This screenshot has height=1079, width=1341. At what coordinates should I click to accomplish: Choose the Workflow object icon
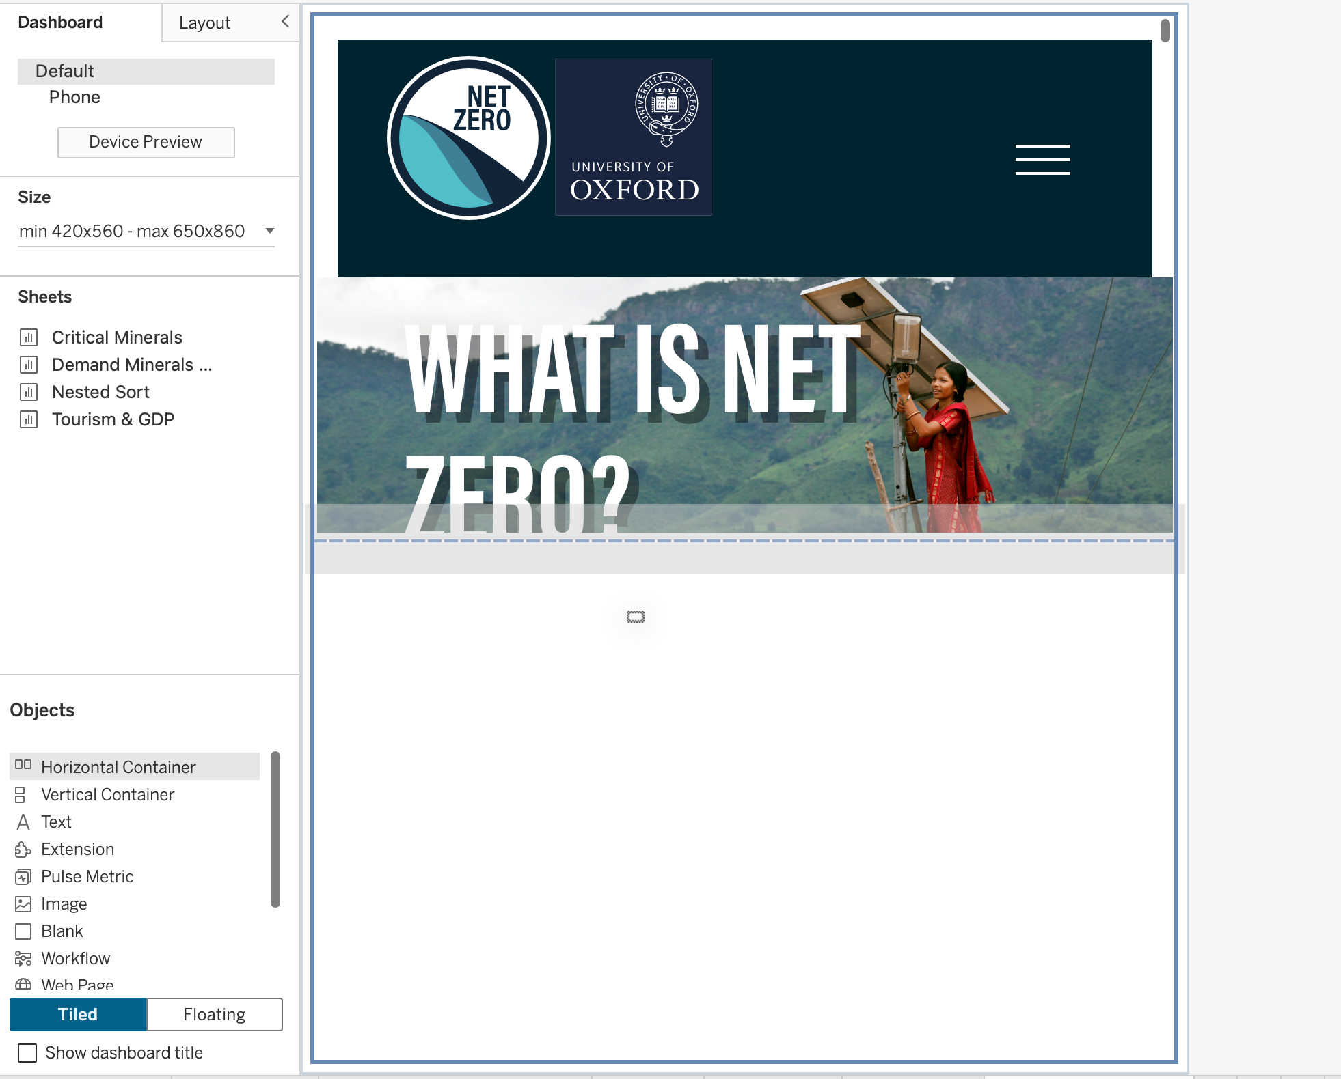[x=23, y=958]
